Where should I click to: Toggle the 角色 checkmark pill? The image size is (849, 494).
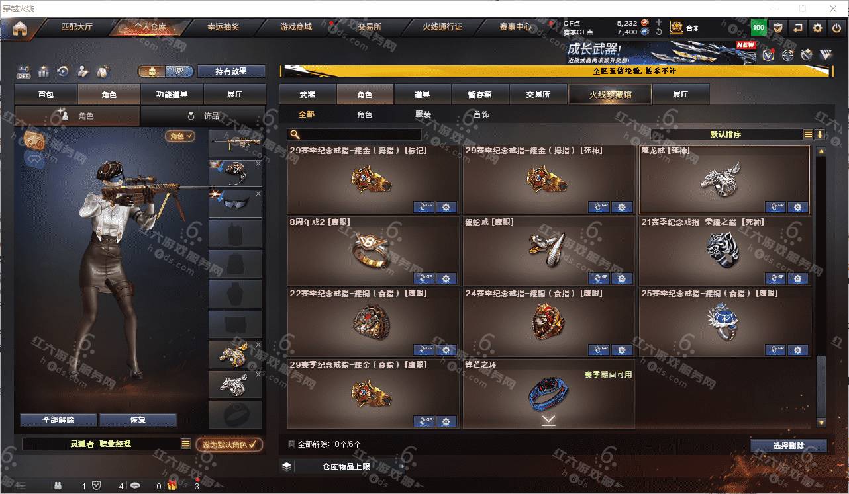click(x=180, y=136)
